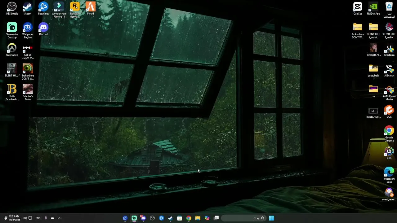
Task: Open Google Chrome taskbar icon
Action: tap(189, 218)
